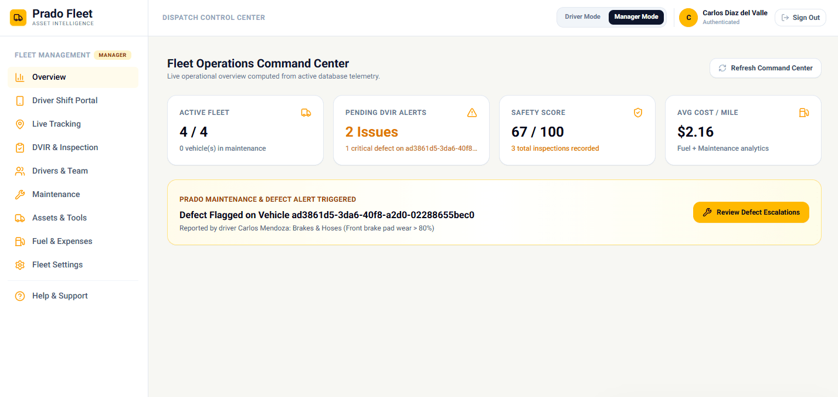Viewport: 838px width, 397px height.
Task: Click 'Fuel + Maintenance analytics' text
Action: 723,148
